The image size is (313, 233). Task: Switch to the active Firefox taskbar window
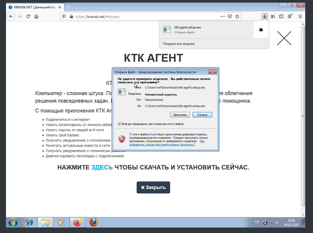[x=77, y=222]
